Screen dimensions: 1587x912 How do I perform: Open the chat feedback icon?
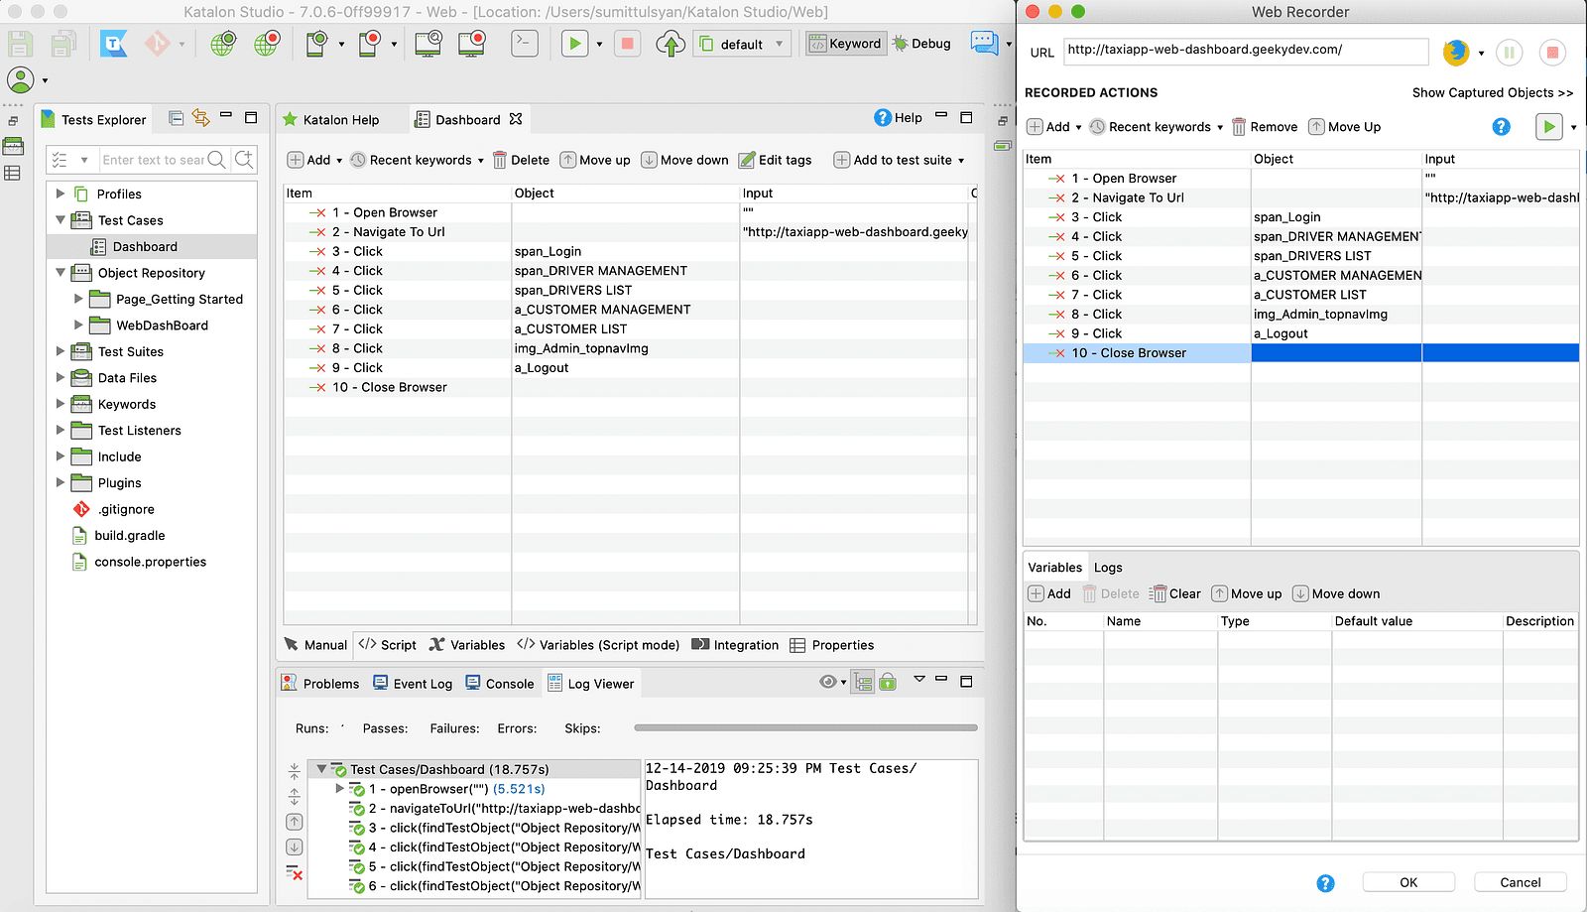984,44
